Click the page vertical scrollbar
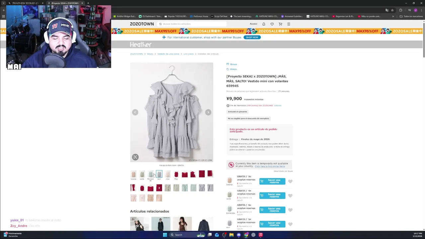Image resolution: width=425 pixels, height=239 pixels. click(424, 40)
